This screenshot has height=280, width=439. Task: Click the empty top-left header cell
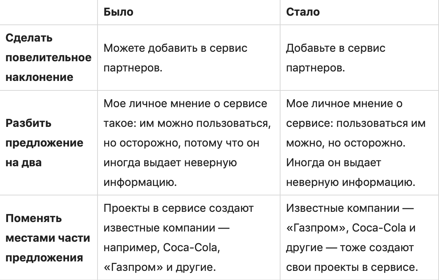(49, 12)
